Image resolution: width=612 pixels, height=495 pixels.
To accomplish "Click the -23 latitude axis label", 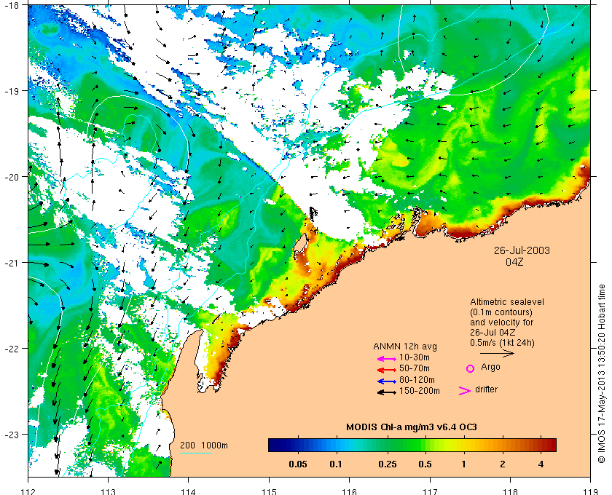I will (x=12, y=434).
